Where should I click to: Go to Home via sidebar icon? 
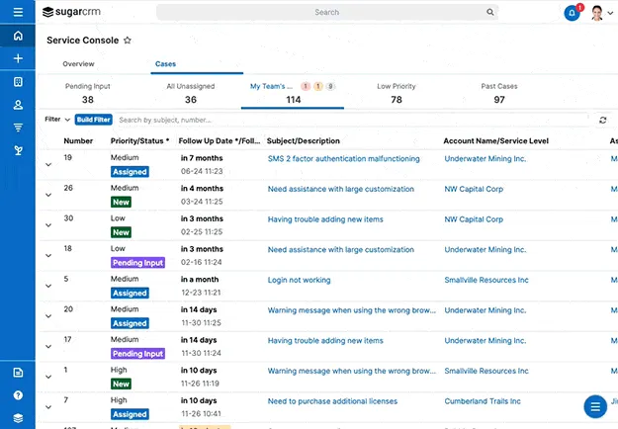[18, 37]
